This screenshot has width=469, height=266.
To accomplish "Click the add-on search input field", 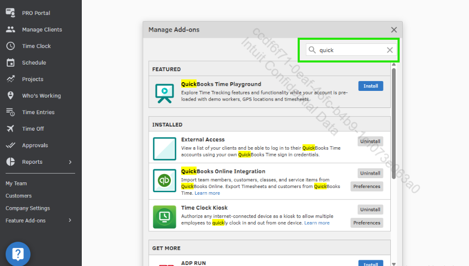I will coord(351,50).
